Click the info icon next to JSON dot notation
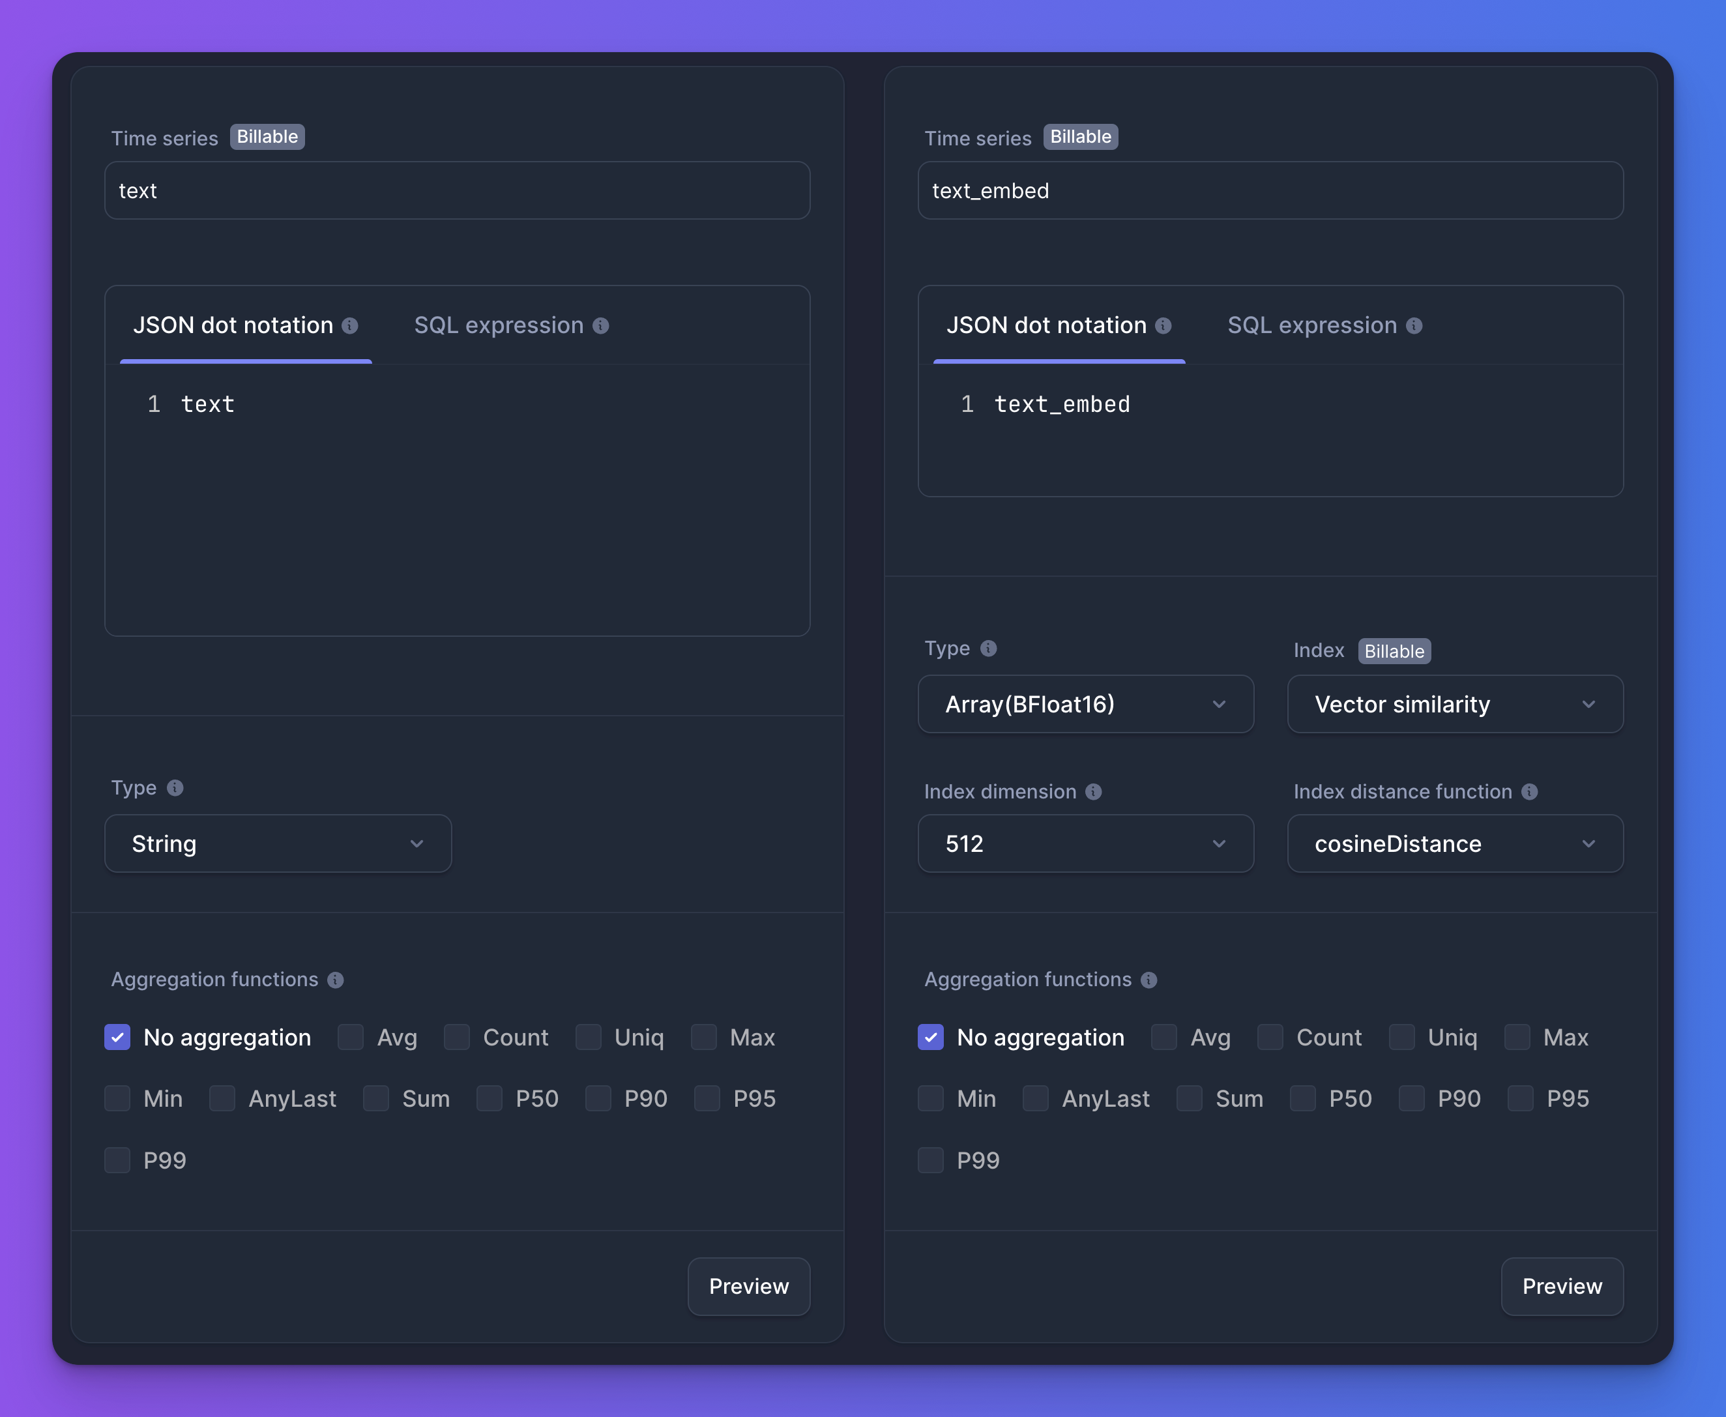Screen dimensions: 1726x1417 351,325
